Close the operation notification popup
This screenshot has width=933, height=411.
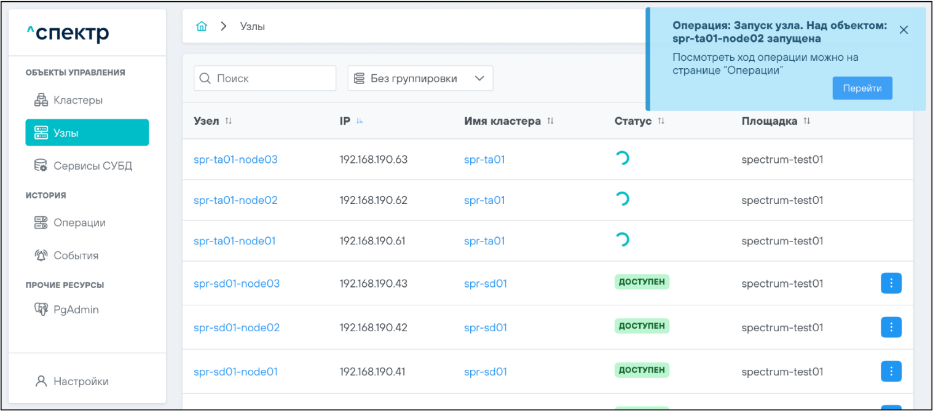coord(903,30)
